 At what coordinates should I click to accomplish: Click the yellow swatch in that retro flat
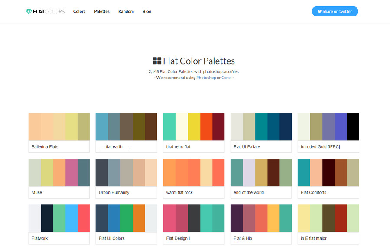(x=194, y=126)
